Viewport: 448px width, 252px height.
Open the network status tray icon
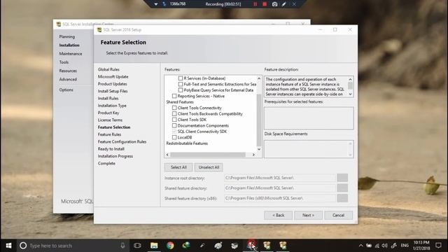coord(377,246)
